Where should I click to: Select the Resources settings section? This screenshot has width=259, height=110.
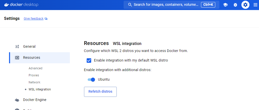[x=39, y=58]
